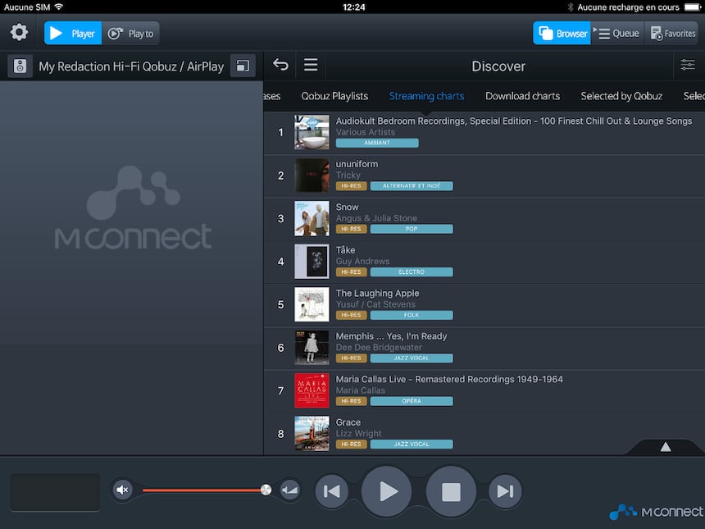Viewport: 705px width, 529px height.
Task: Click the Take album cover thumbnail
Action: tap(312, 262)
